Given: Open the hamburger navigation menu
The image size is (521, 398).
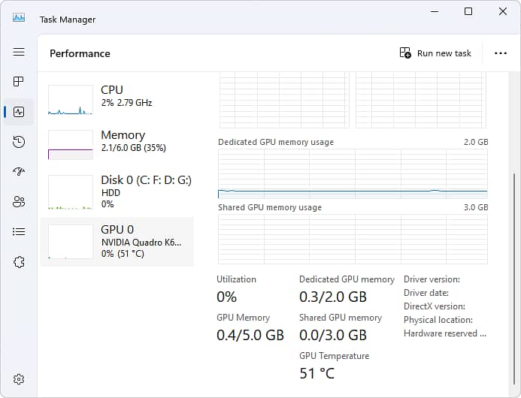Looking at the screenshot, I should 19,52.
